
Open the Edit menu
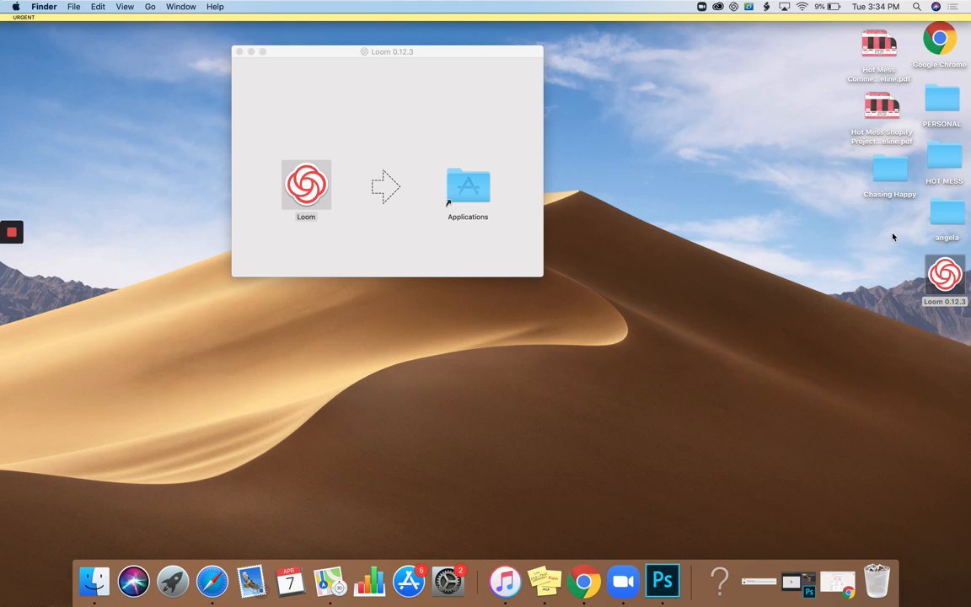point(98,7)
